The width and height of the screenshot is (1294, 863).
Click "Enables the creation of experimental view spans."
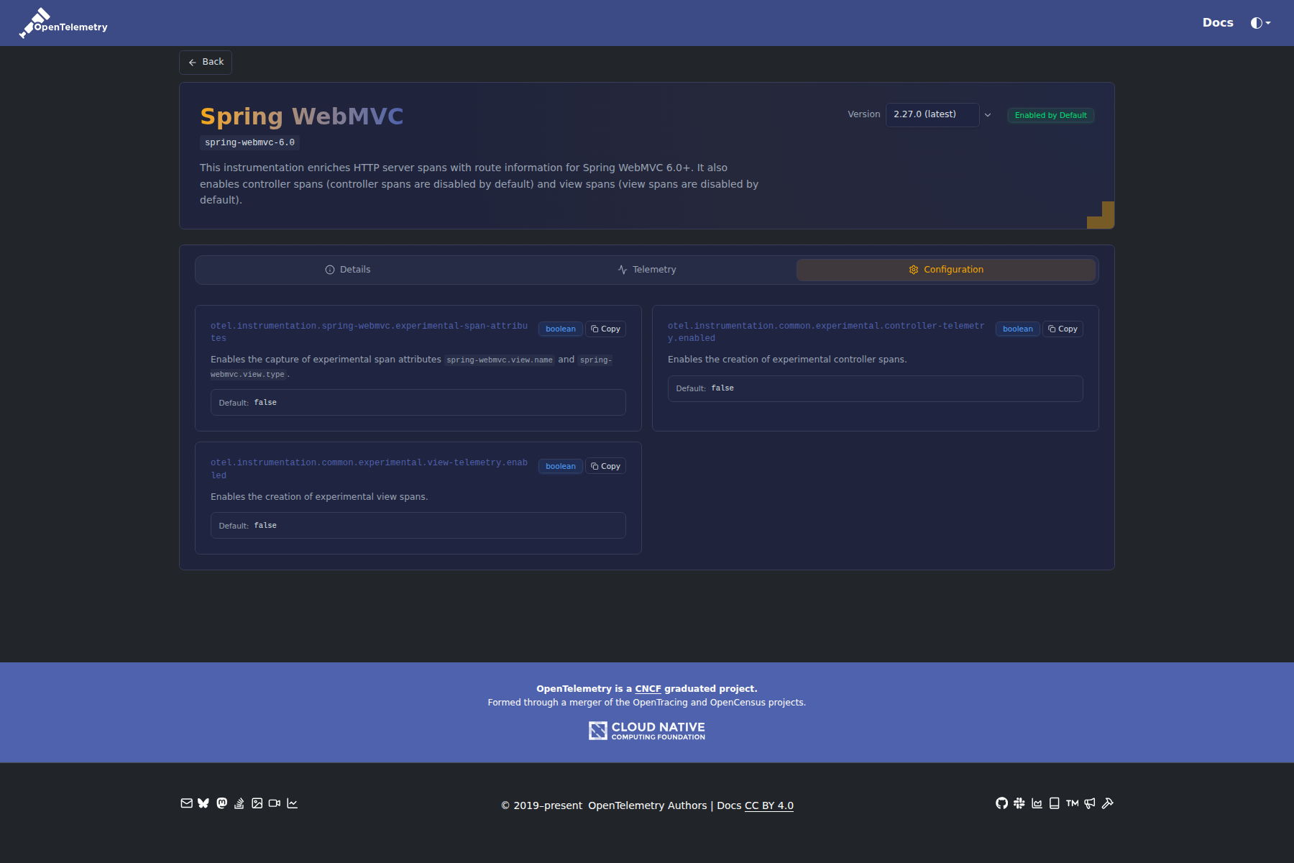click(319, 497)
